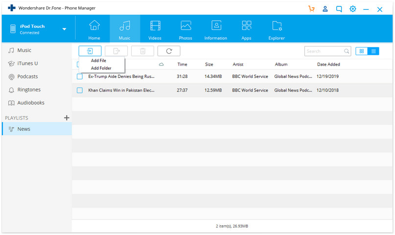Choose Add File from the dropdown menu

point(98,60)
